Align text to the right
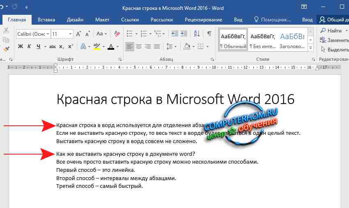349x208 pixels. pos(148,46)
